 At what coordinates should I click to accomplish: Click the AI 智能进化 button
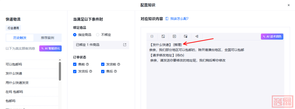point(51,49)
